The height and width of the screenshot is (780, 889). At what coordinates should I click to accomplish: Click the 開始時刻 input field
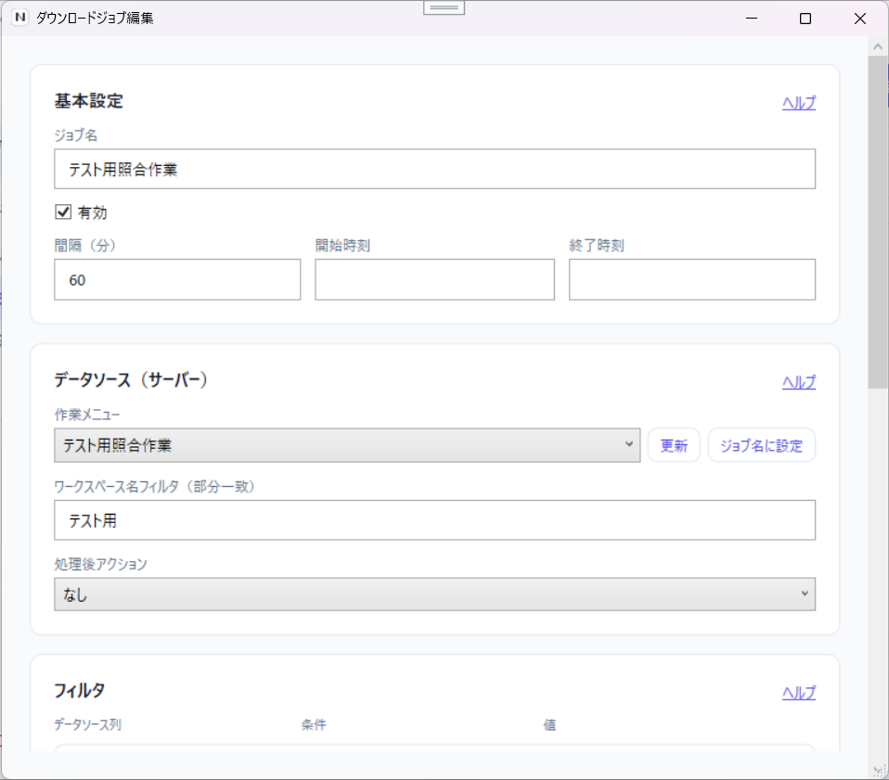click(435, 280)
